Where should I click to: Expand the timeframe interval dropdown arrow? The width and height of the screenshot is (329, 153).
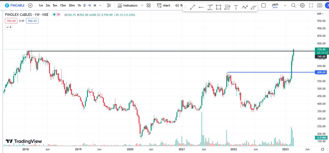point(101,5)
